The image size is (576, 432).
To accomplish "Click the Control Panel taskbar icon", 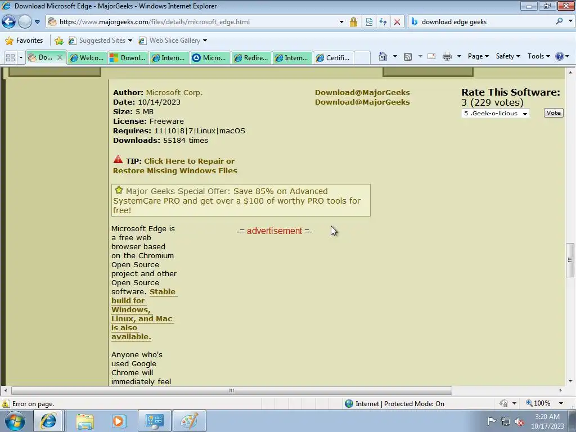I will [x=154, y=421].
